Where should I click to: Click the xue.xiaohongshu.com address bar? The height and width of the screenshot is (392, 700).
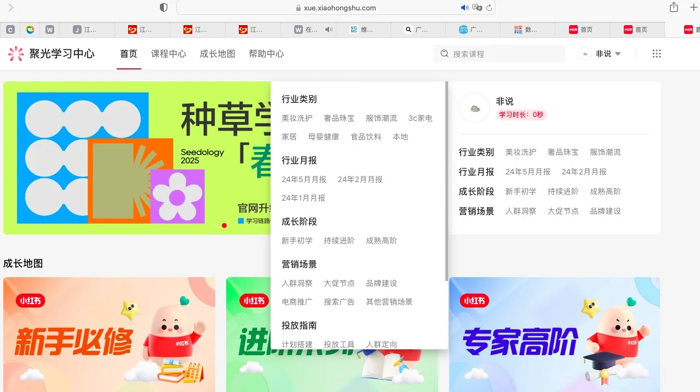336,8
